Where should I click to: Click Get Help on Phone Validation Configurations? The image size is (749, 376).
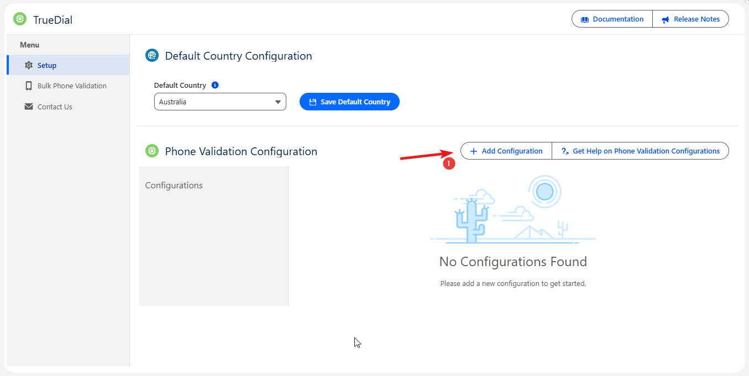[641, 151]
